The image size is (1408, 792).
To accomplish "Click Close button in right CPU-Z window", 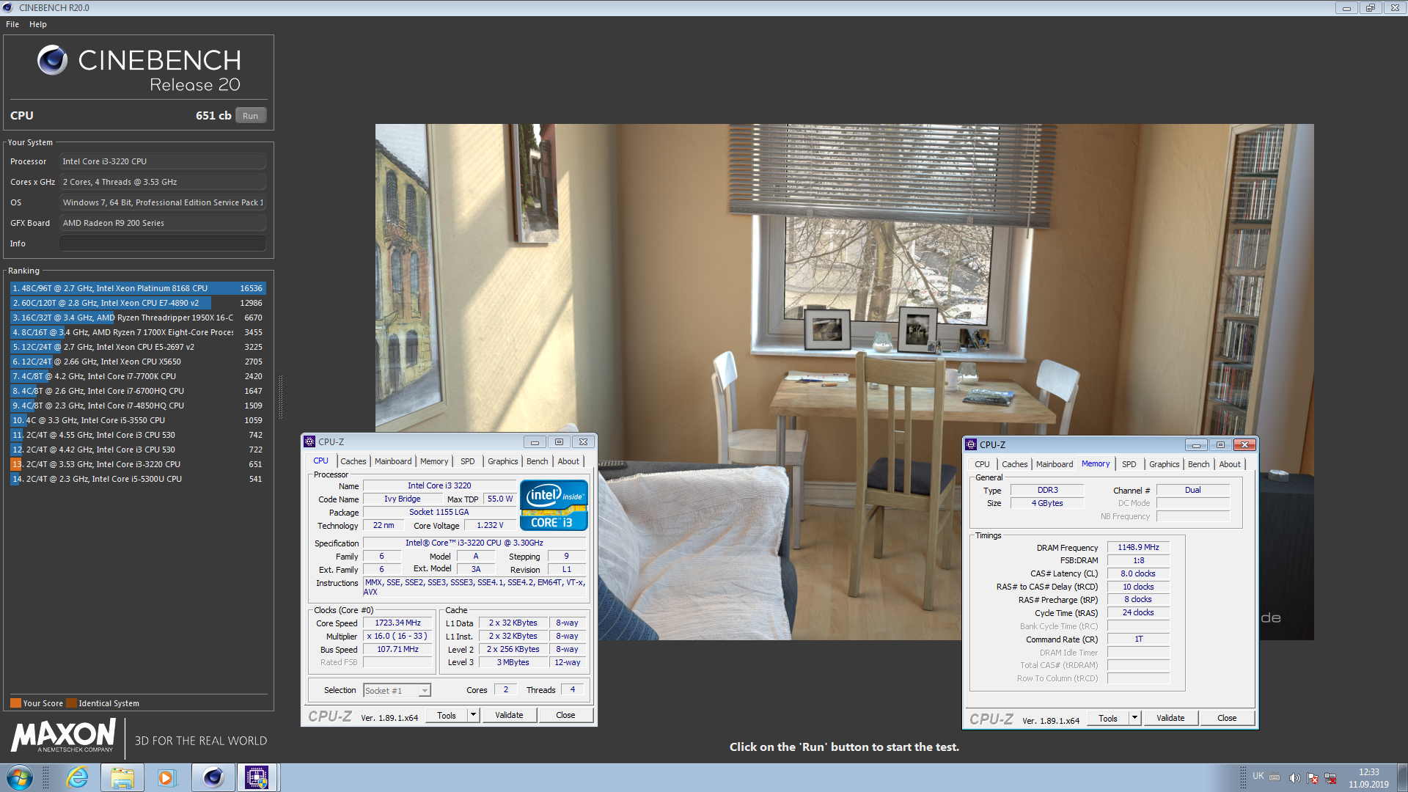I will [x=1227, y=719].
